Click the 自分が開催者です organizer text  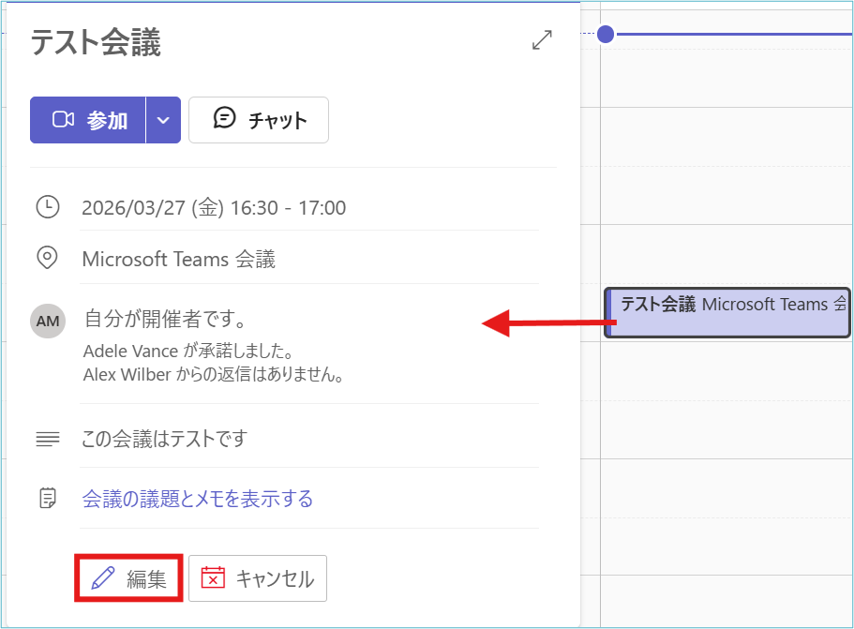coord(165,320)
